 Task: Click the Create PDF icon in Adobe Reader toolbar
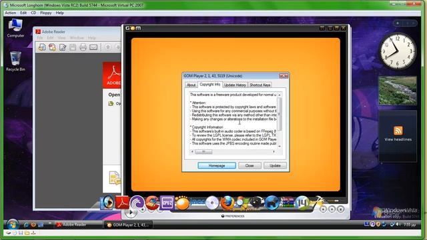pyautogui.click(x=52, y=47)
